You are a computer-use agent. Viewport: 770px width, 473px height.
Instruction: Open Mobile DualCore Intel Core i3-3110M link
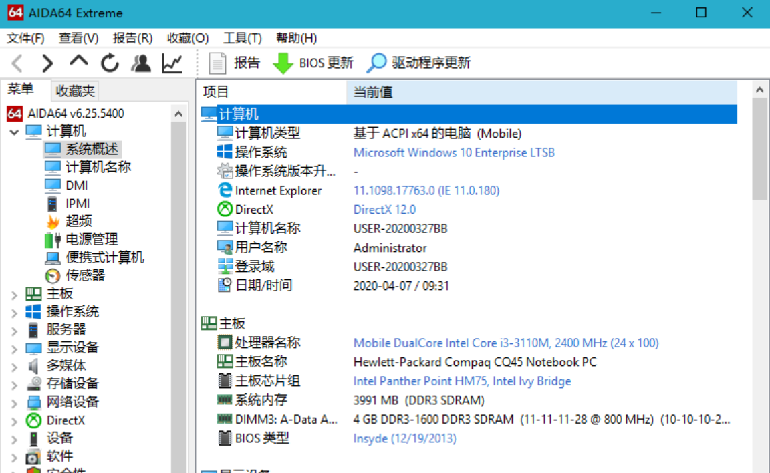(506, 343)
